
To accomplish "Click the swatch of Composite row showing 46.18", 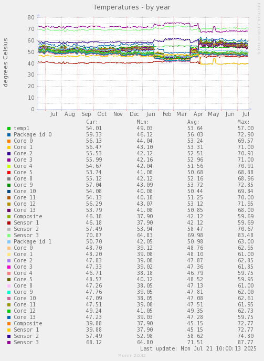I will (x=9, y=217).
